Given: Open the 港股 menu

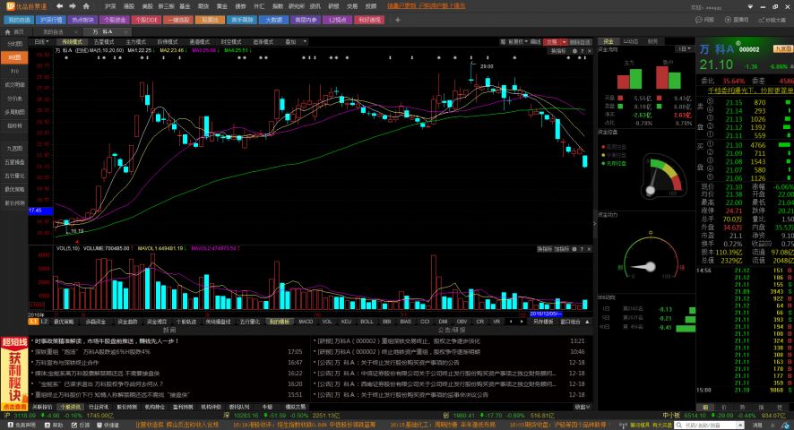Looking at the screenshot, I should 129,6.
